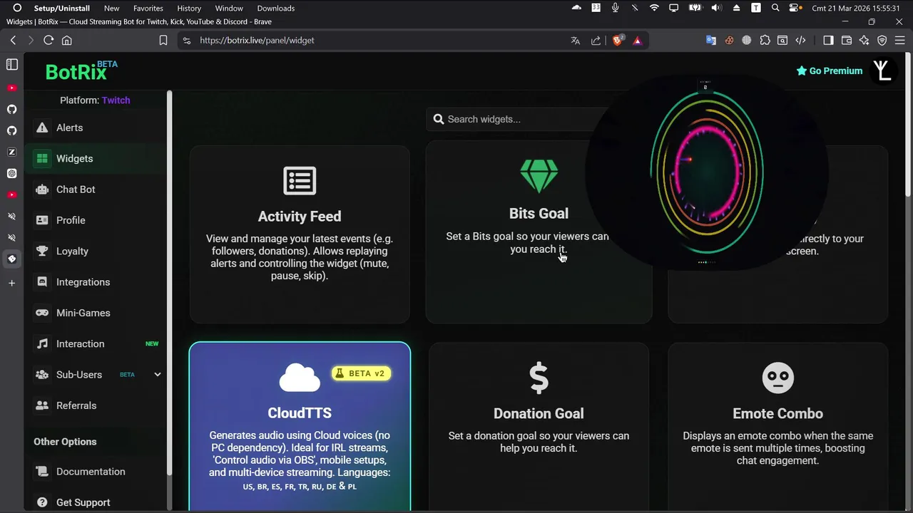Image resolution: width=913 pixels, height=513 pixels.
Task: Click the Get Support question mark icon
Action: 42,502
